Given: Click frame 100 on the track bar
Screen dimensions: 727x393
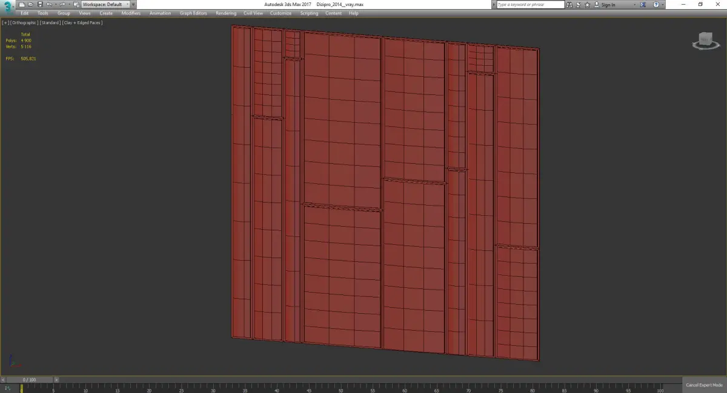Looking at the screenshot, I should 660,388.
